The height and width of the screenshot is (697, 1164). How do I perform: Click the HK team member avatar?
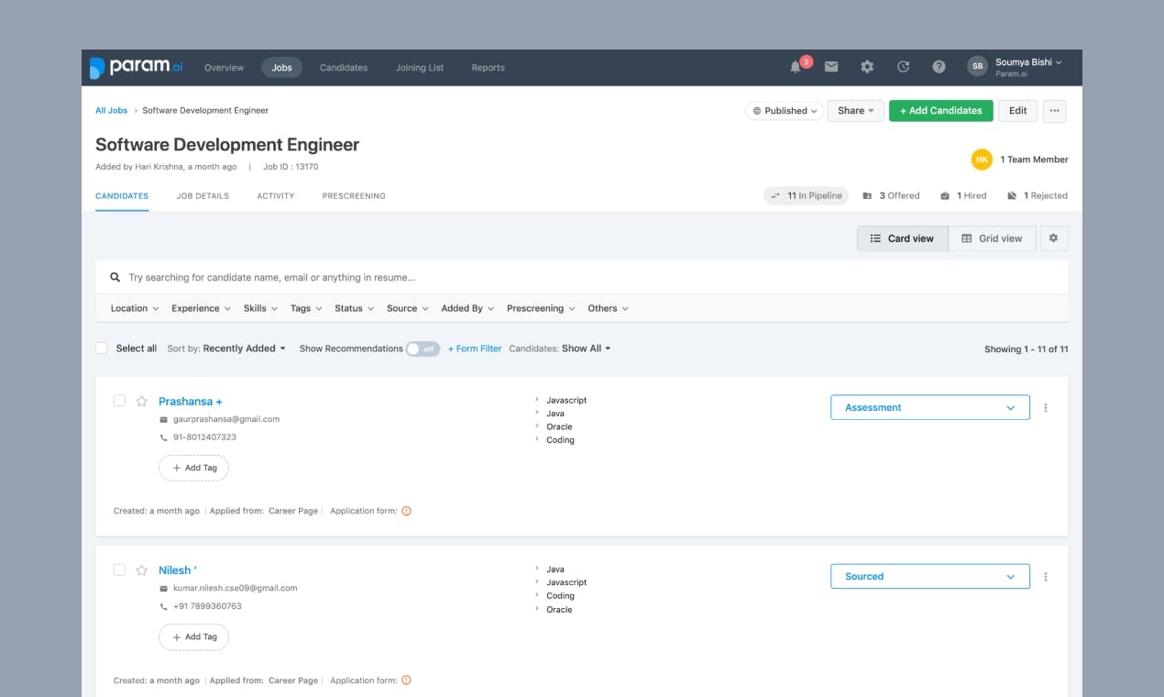pyautogui.click(x=982, y=160)
